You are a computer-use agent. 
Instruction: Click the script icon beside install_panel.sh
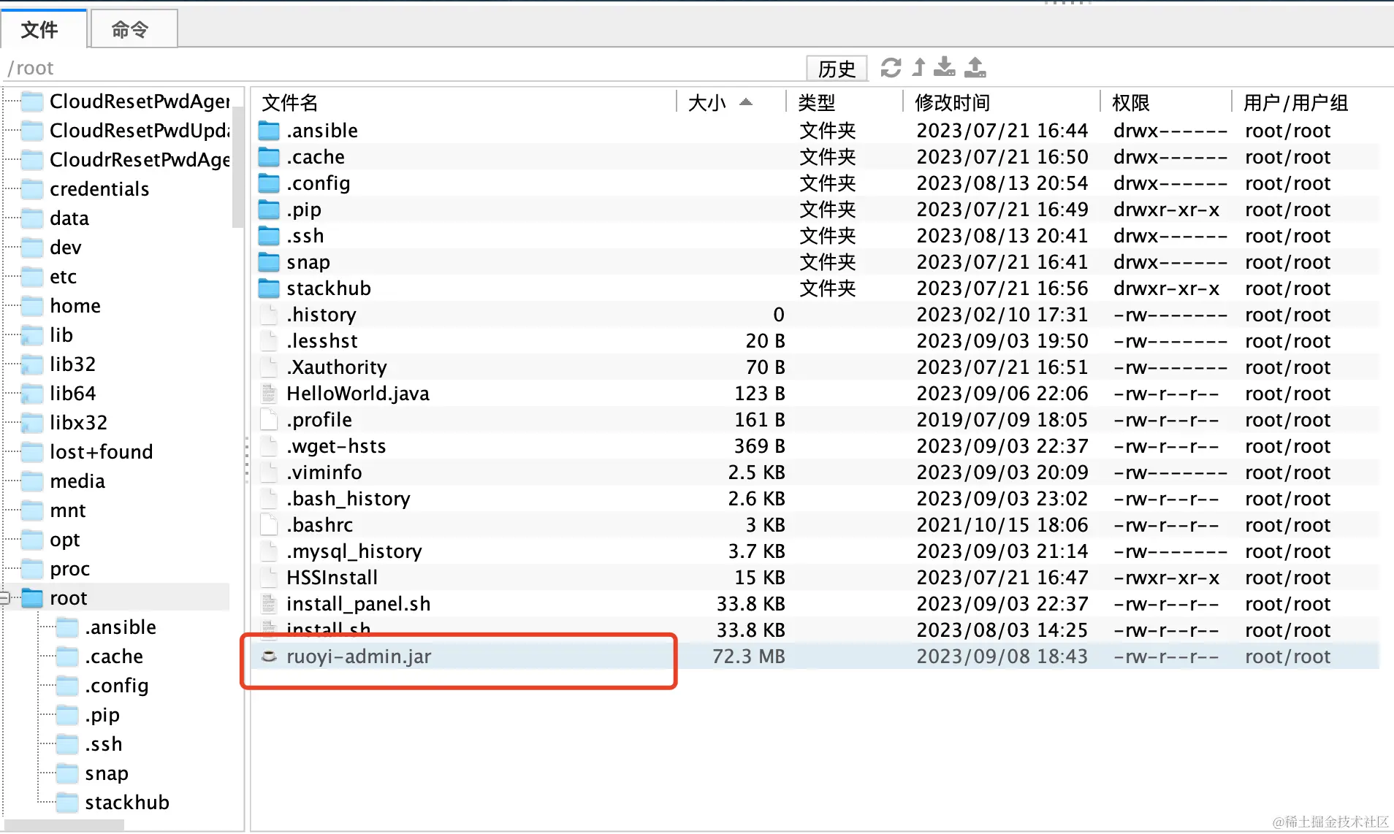268,604
